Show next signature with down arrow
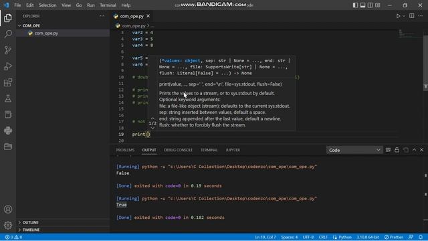This screenshot has height=241, width=428. (152, 128)
